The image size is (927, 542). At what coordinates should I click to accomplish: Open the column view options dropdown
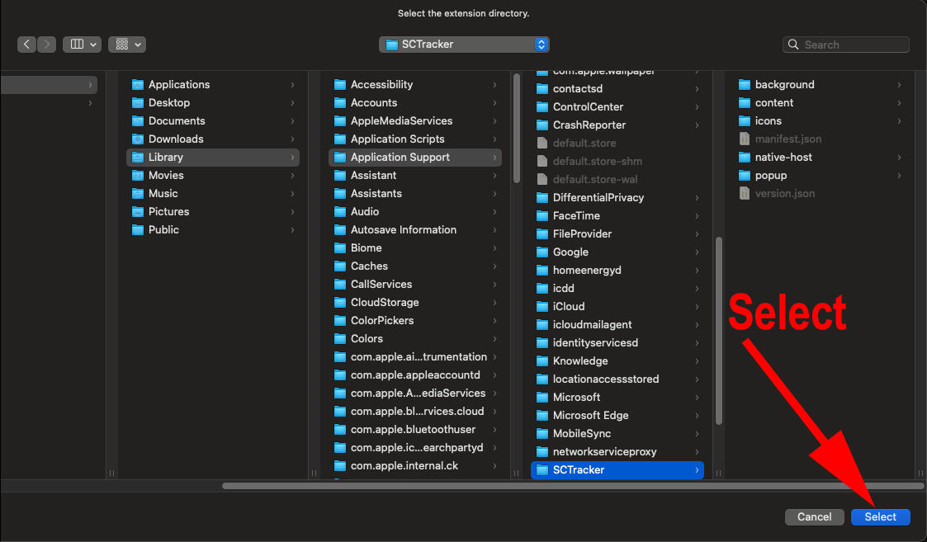(83, 45)
